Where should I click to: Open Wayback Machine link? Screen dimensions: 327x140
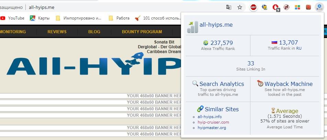(289, 84)
